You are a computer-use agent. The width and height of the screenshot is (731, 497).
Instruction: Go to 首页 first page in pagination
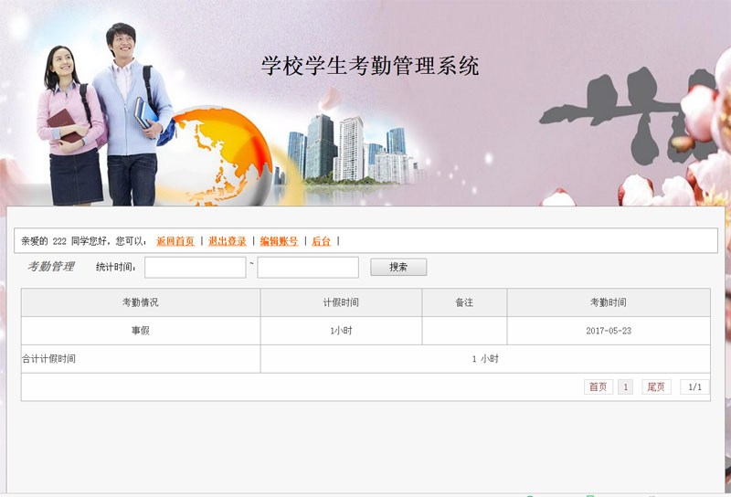[x=599, y=387]
